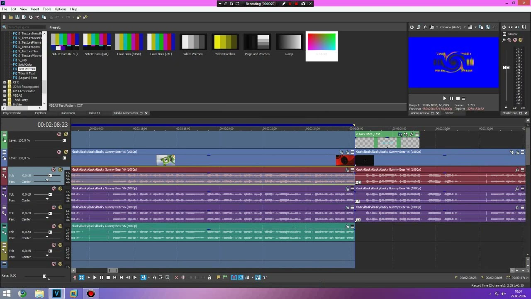Screen dimensions: 531x299
Task: Toggle Split Screen View in preview
Action: (x=432, y=27)
